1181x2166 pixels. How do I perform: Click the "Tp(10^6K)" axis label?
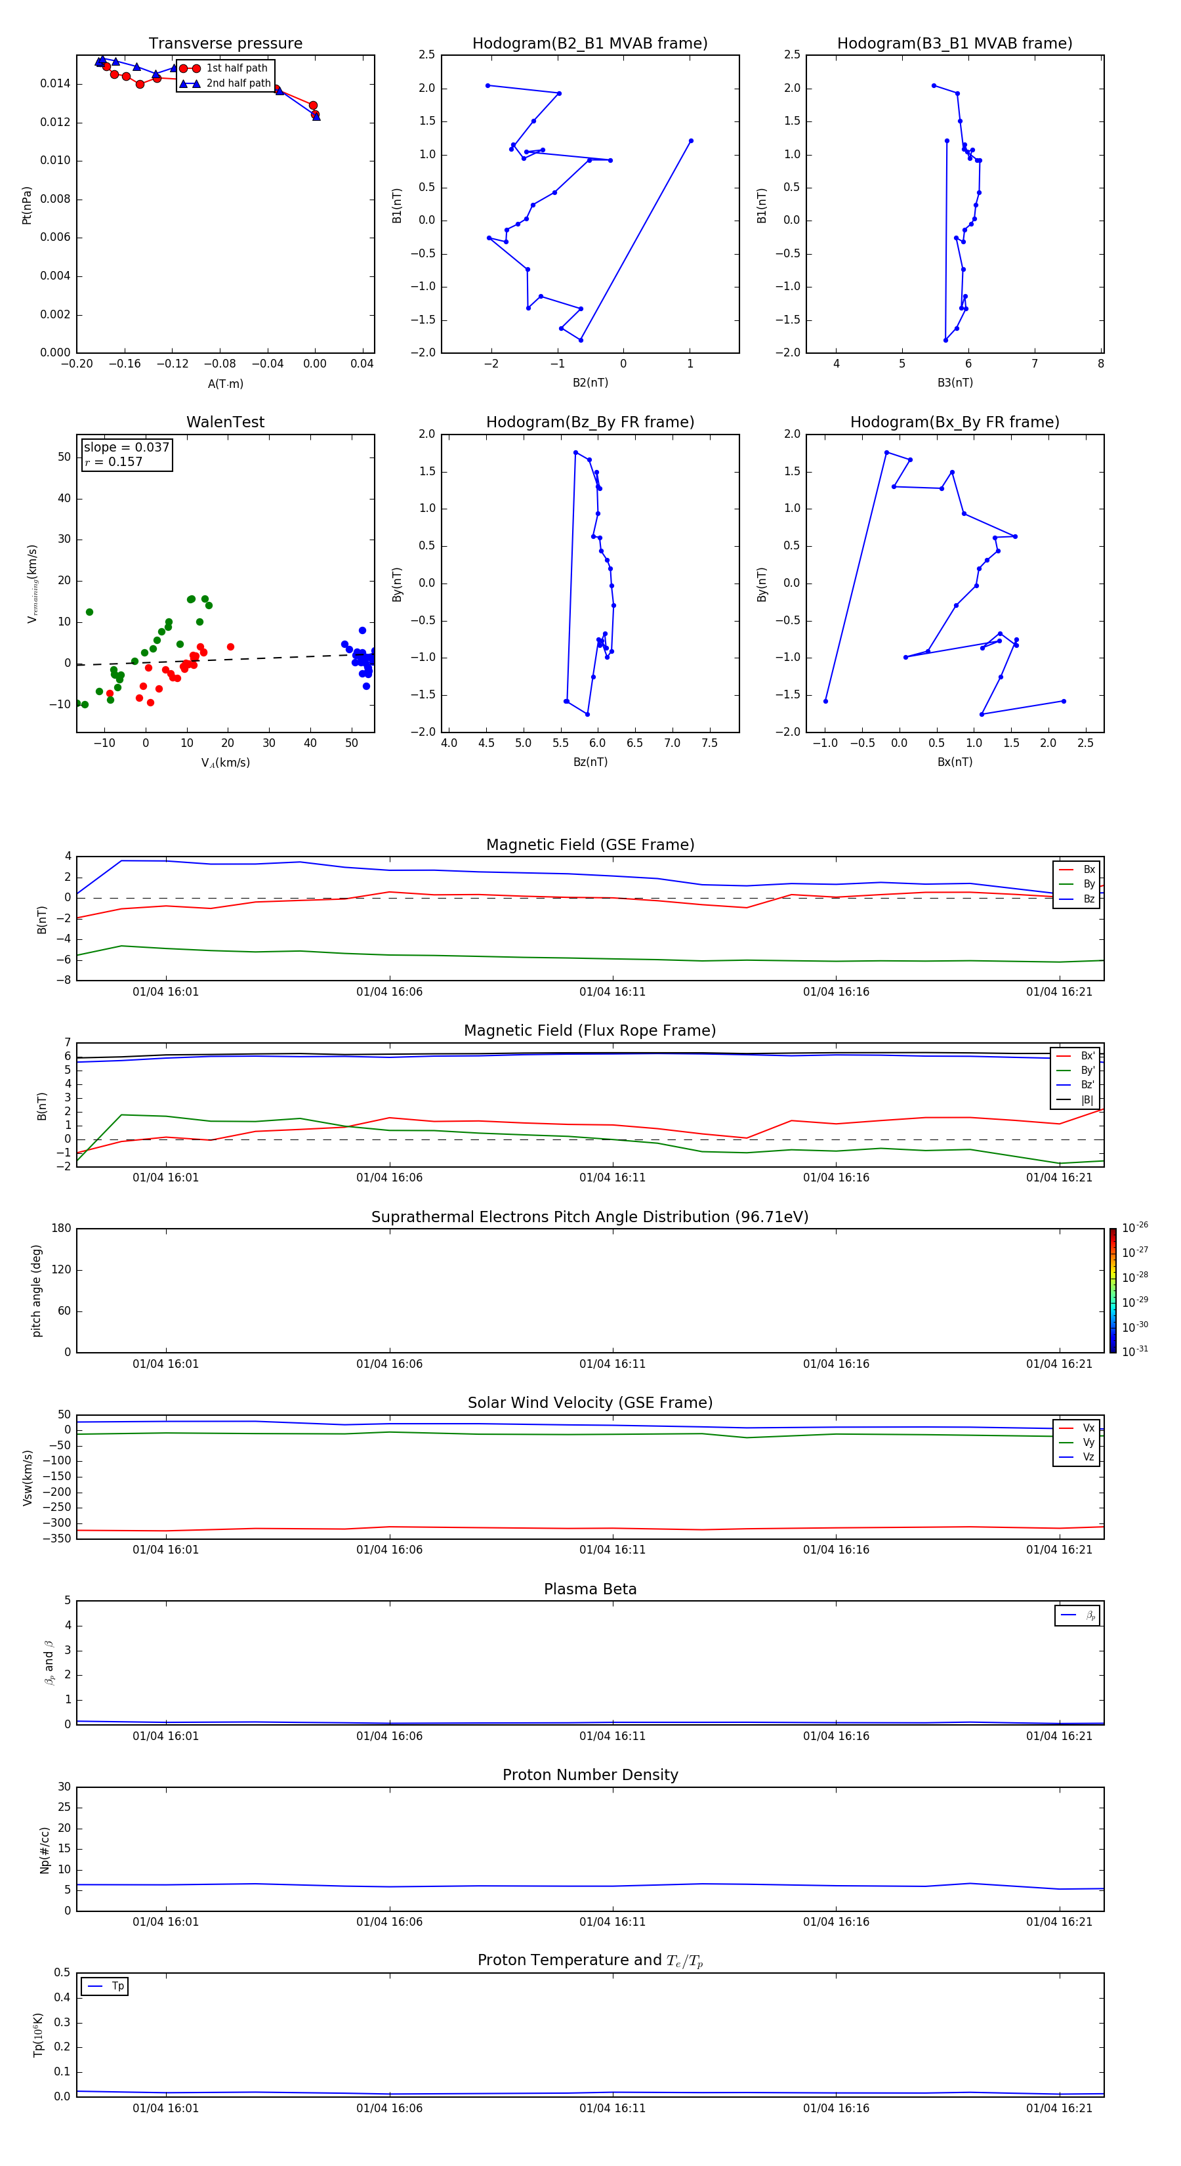[38, 2035]
